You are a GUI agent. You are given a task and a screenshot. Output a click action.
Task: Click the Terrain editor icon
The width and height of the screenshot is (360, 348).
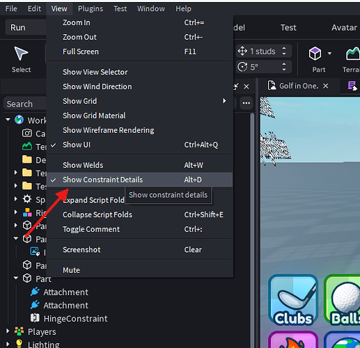click(x=353, y=54)
